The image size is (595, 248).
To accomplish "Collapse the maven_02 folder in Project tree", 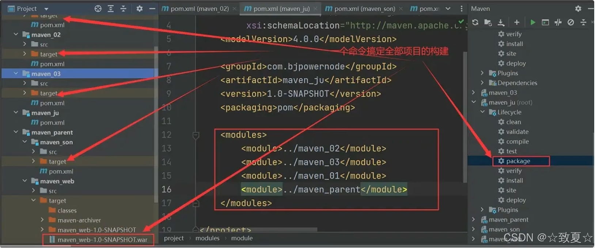I will tap(16, 34).
